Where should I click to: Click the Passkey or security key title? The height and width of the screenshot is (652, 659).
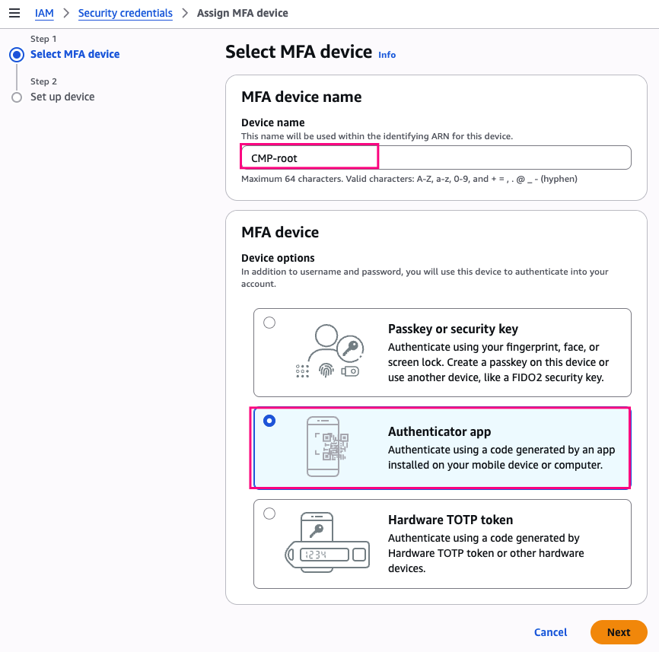[453, 329]
